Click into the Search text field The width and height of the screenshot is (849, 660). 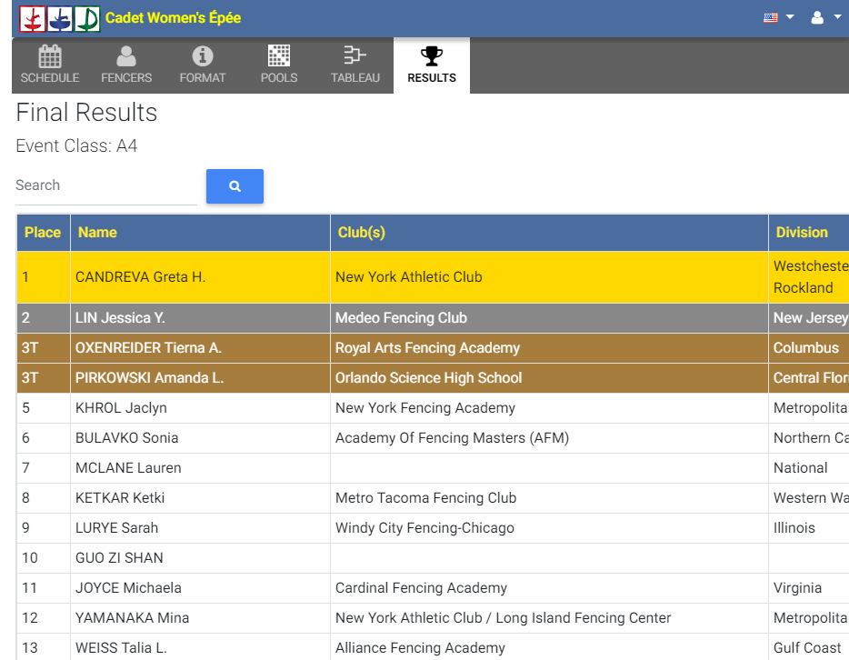[x=105, y=185]
